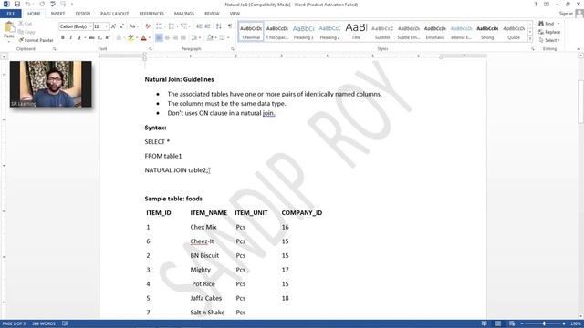Viewport: 584px width, 328px height.
Task: Click the word "join." underlined in the document
Action: 268,113
